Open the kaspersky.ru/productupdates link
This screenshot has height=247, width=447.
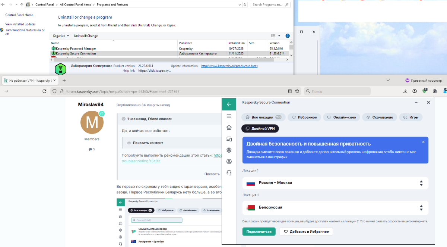click(x=229, y=66)
